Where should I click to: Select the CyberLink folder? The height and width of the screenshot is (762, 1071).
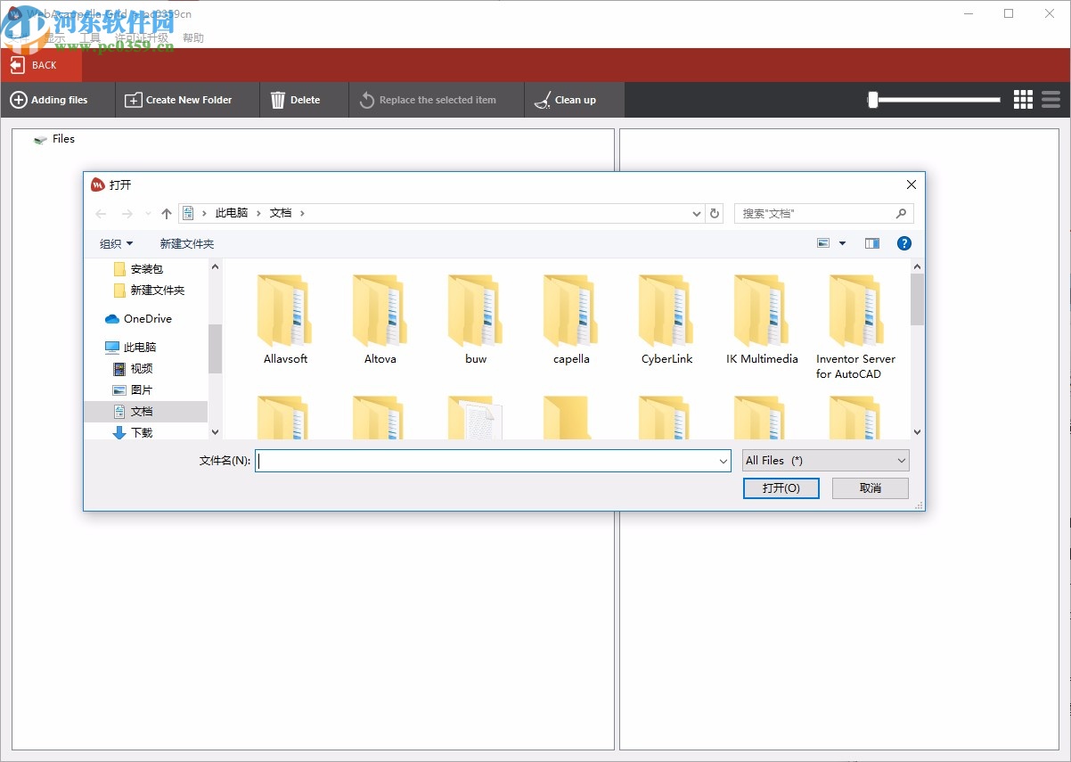(x=666, y=319)
